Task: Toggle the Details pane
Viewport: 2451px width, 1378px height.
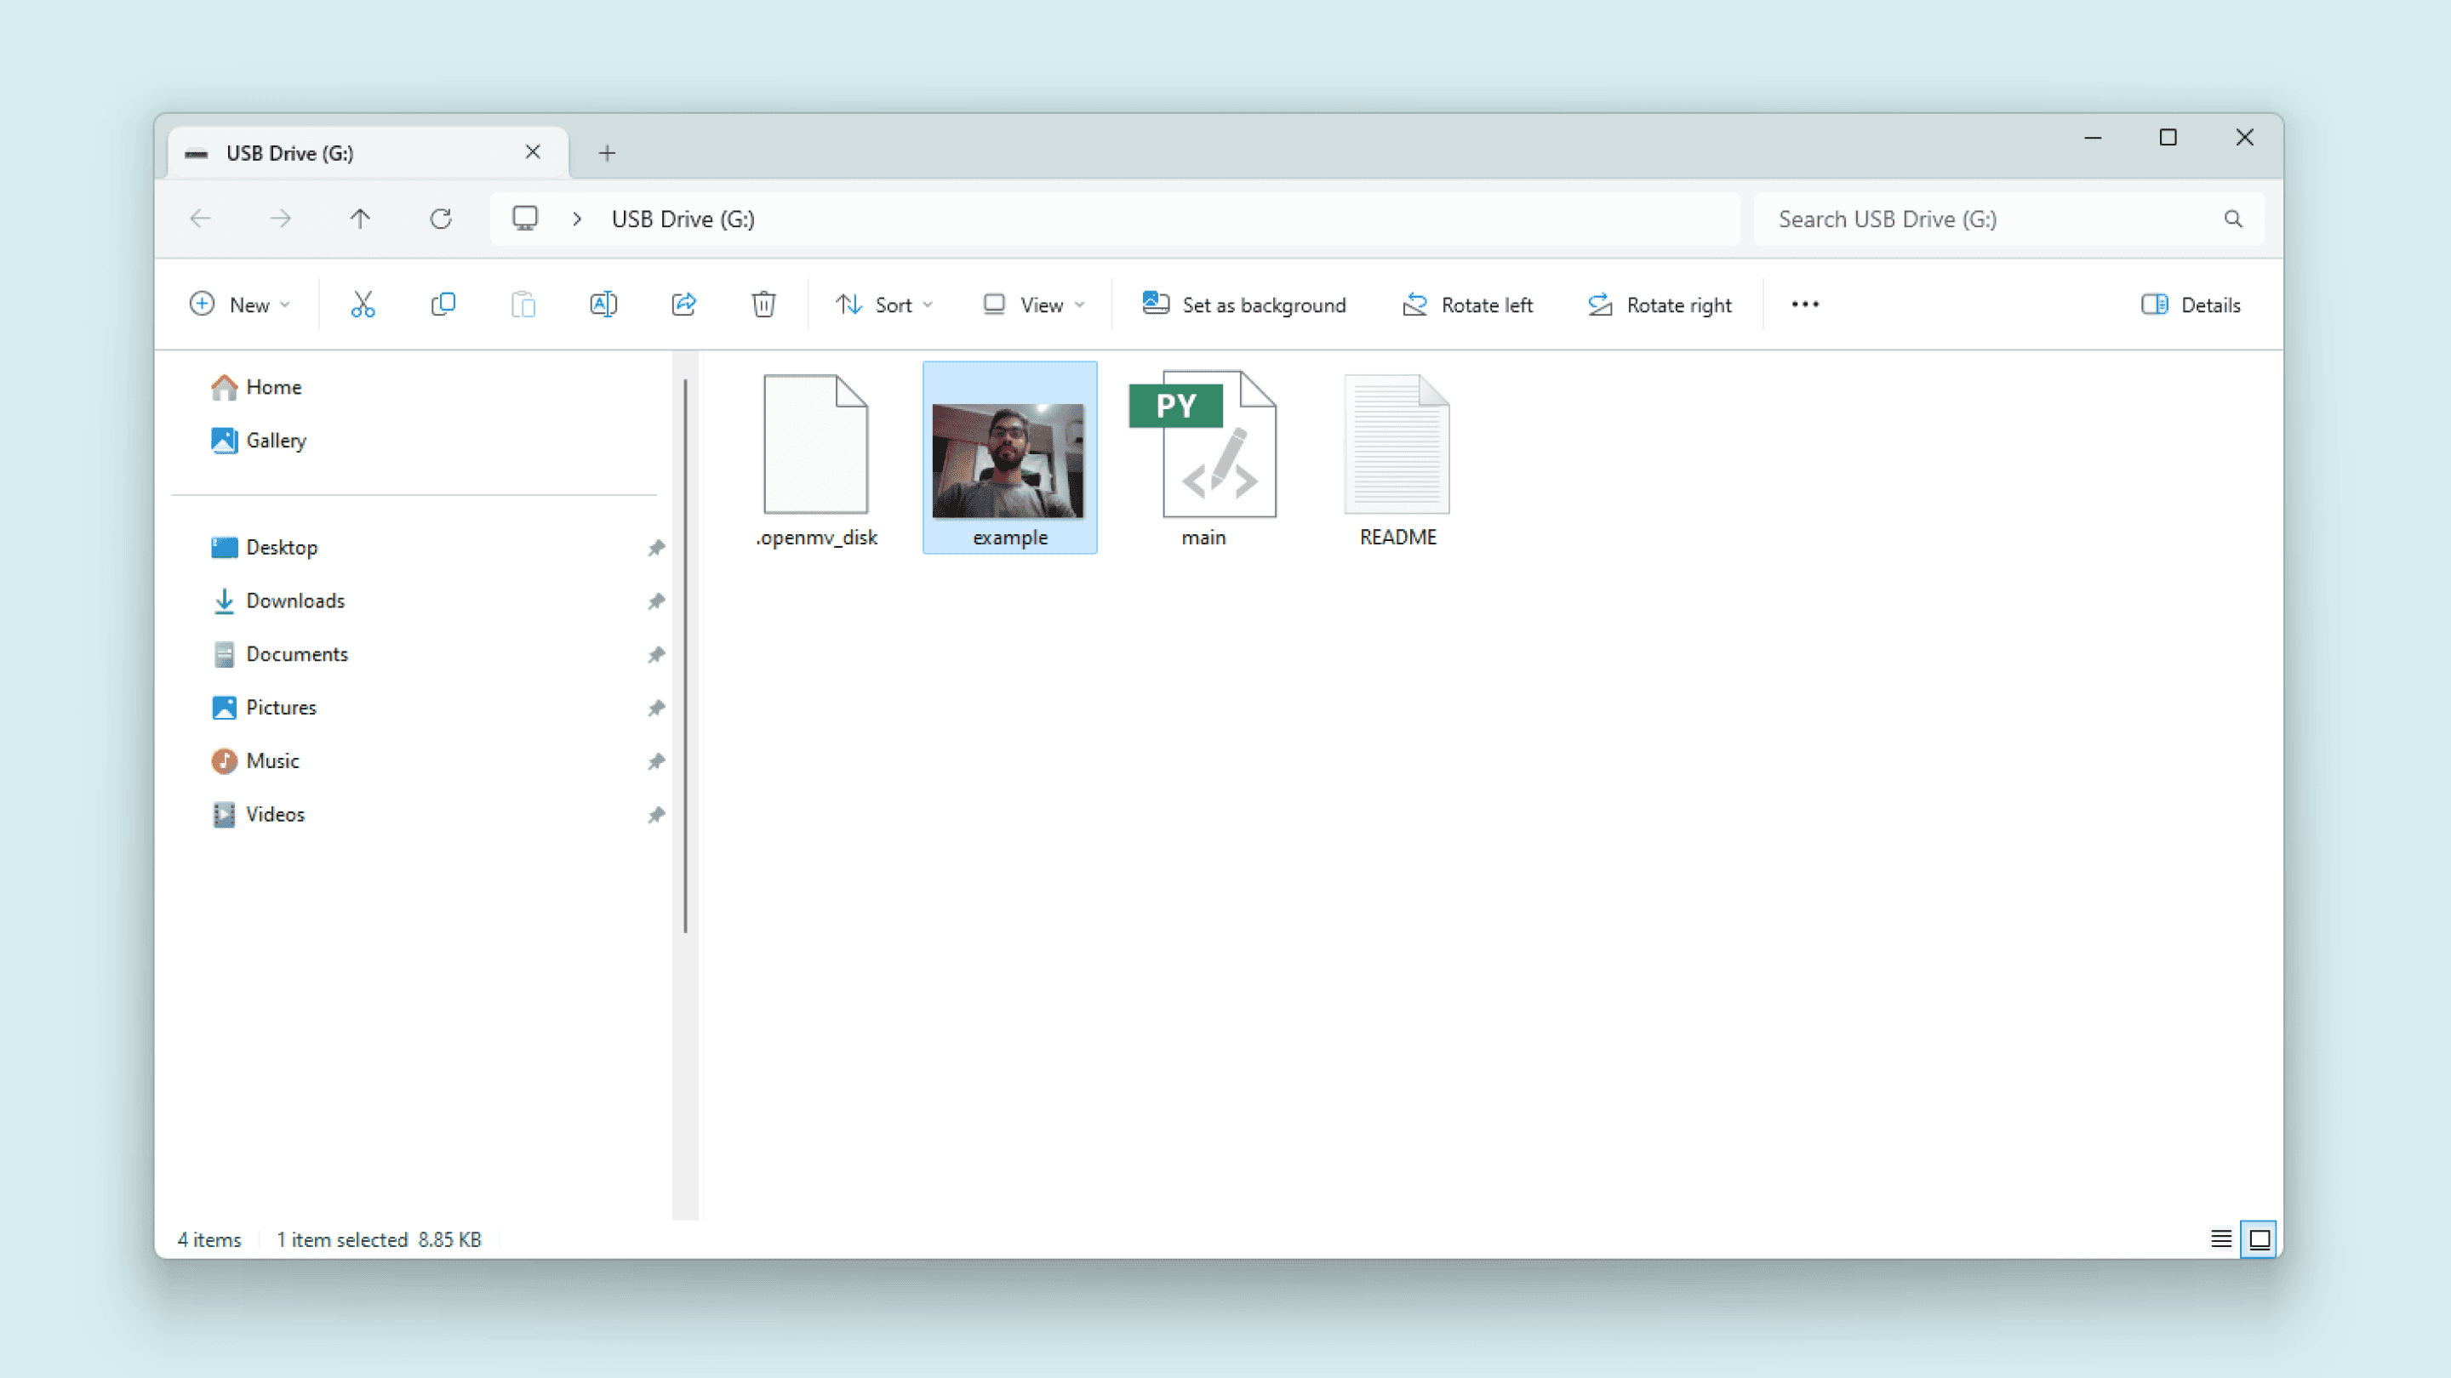Action: pyautogui.click(x=2191, y=305)
